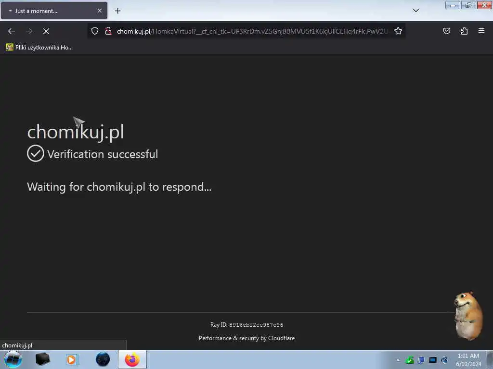Image resolution: width=493 pixels, height=369 pixels.
Task: Open the taskbar clock 1:01 AM
Action: 468,360
